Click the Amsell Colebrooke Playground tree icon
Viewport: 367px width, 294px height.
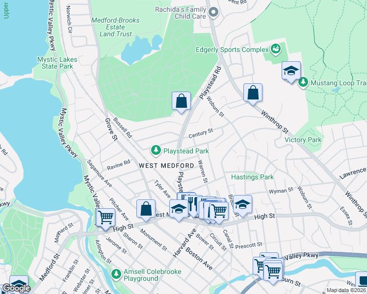pos(116,274)
